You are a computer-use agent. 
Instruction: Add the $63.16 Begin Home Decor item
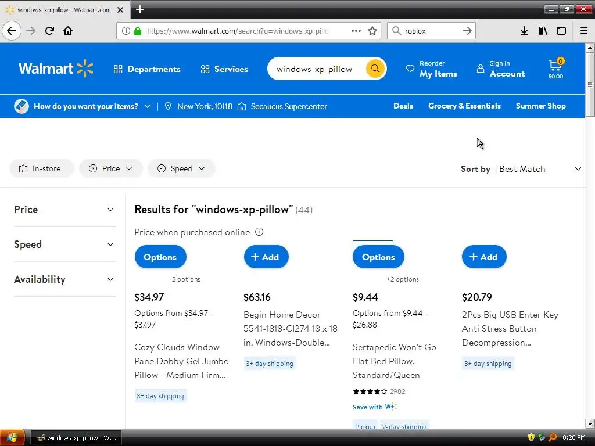[x=266, y=257]
